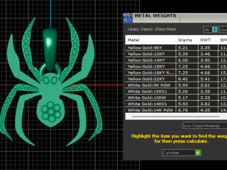Click the Grams column header
Image resolution: width=227 pixels, height=170 pixels.
click(187, 40)
